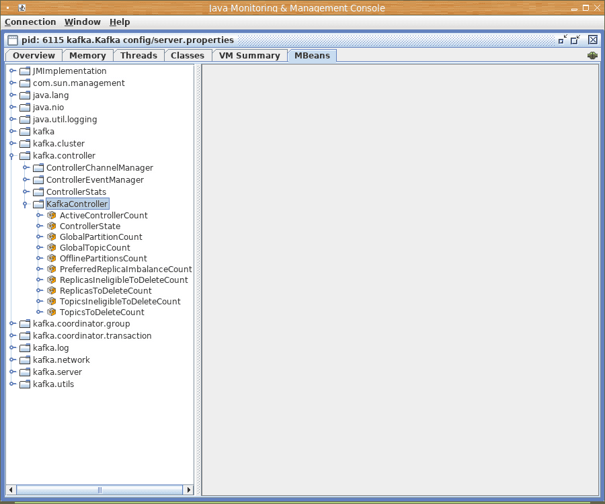Select the java.util.logging label

coord(65,120)
